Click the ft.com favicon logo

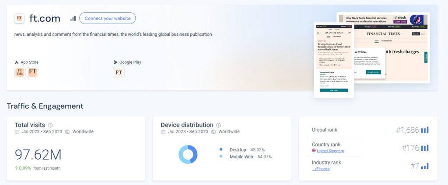point(19,18)
